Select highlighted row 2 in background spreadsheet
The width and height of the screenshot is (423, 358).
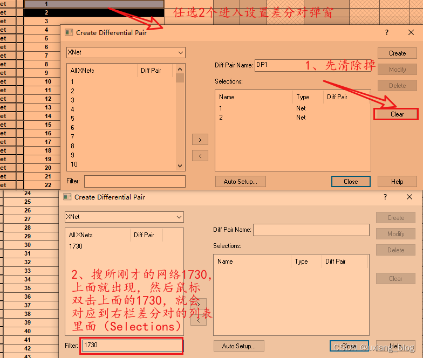94,12
